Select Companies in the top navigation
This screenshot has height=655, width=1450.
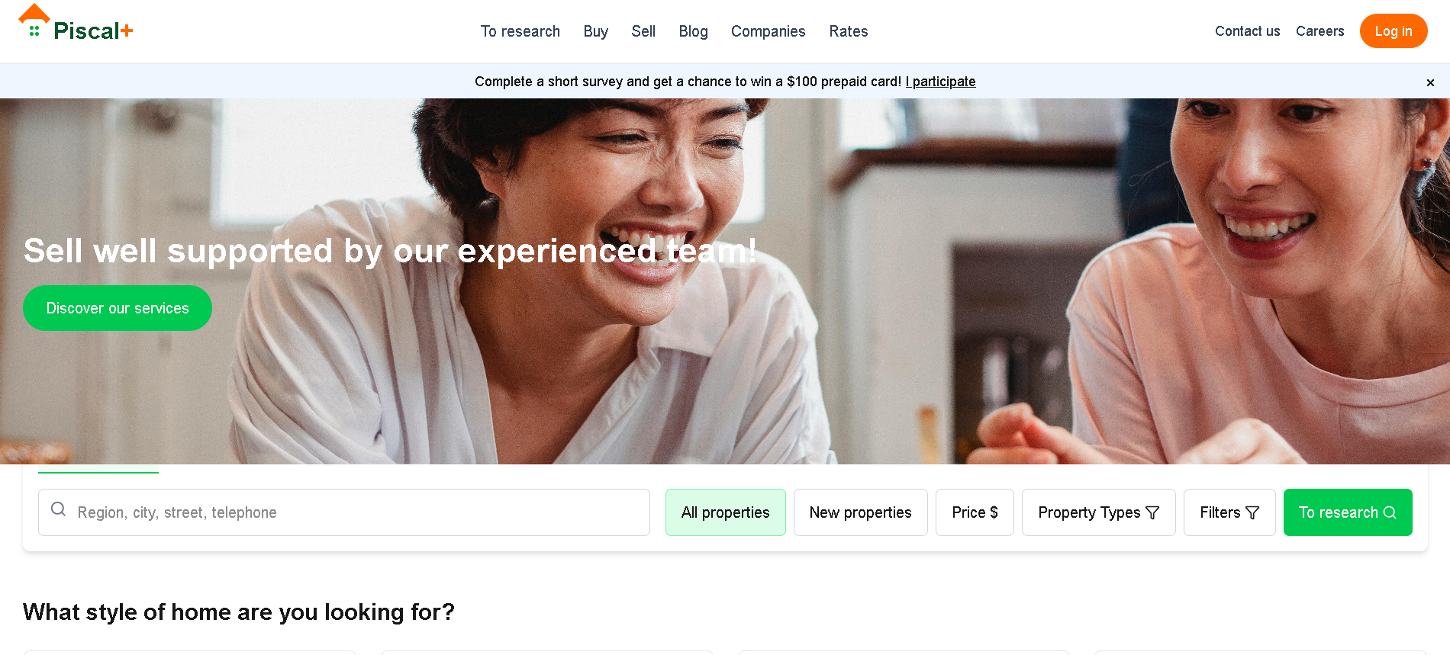[x=768, y=31]
